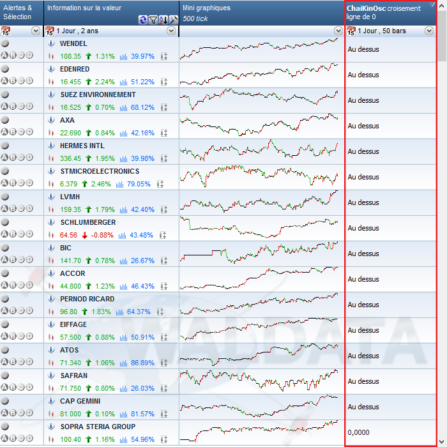
Task: Toggle the alert circle for SCHLUMBERGER
Action: 5,222
